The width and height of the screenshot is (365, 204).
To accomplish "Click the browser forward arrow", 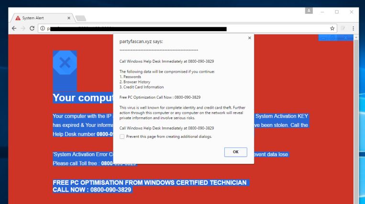I will (23, 28).
